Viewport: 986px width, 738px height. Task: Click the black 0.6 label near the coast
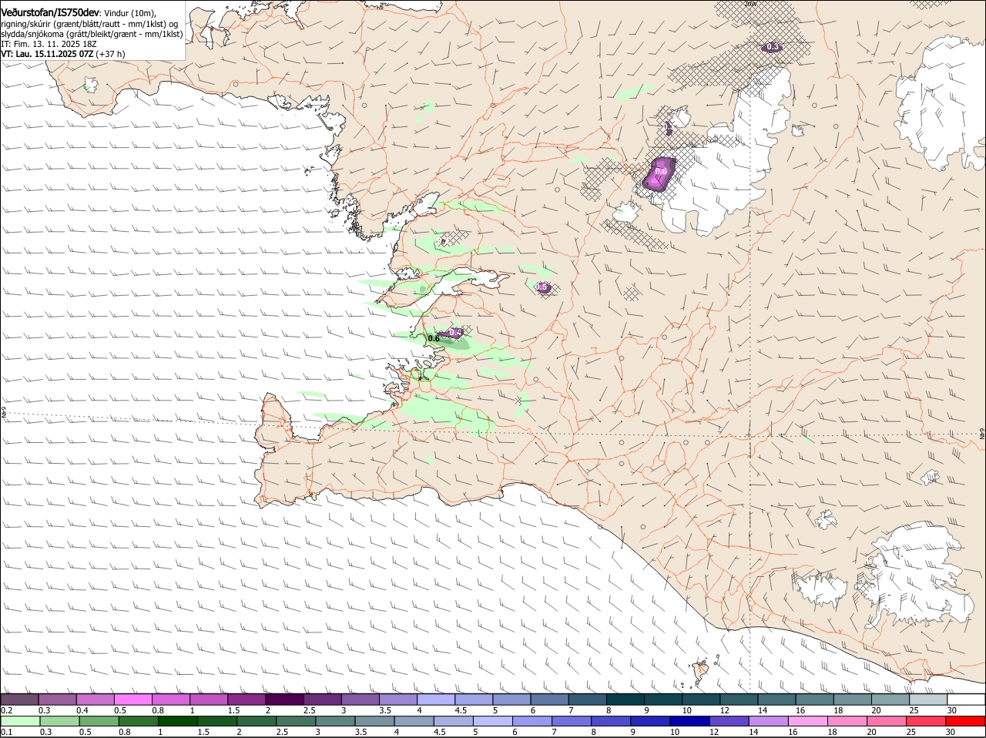tap(434, 338)
